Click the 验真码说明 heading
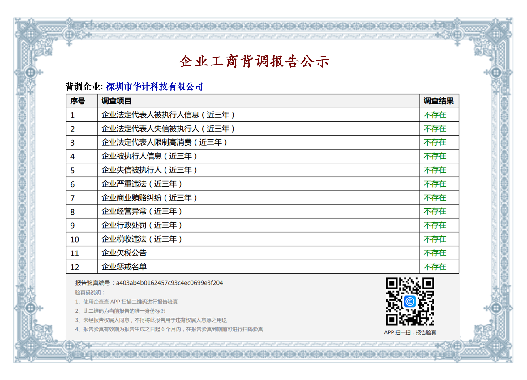This screenshot has width=527, height=380. coord(90,293)
